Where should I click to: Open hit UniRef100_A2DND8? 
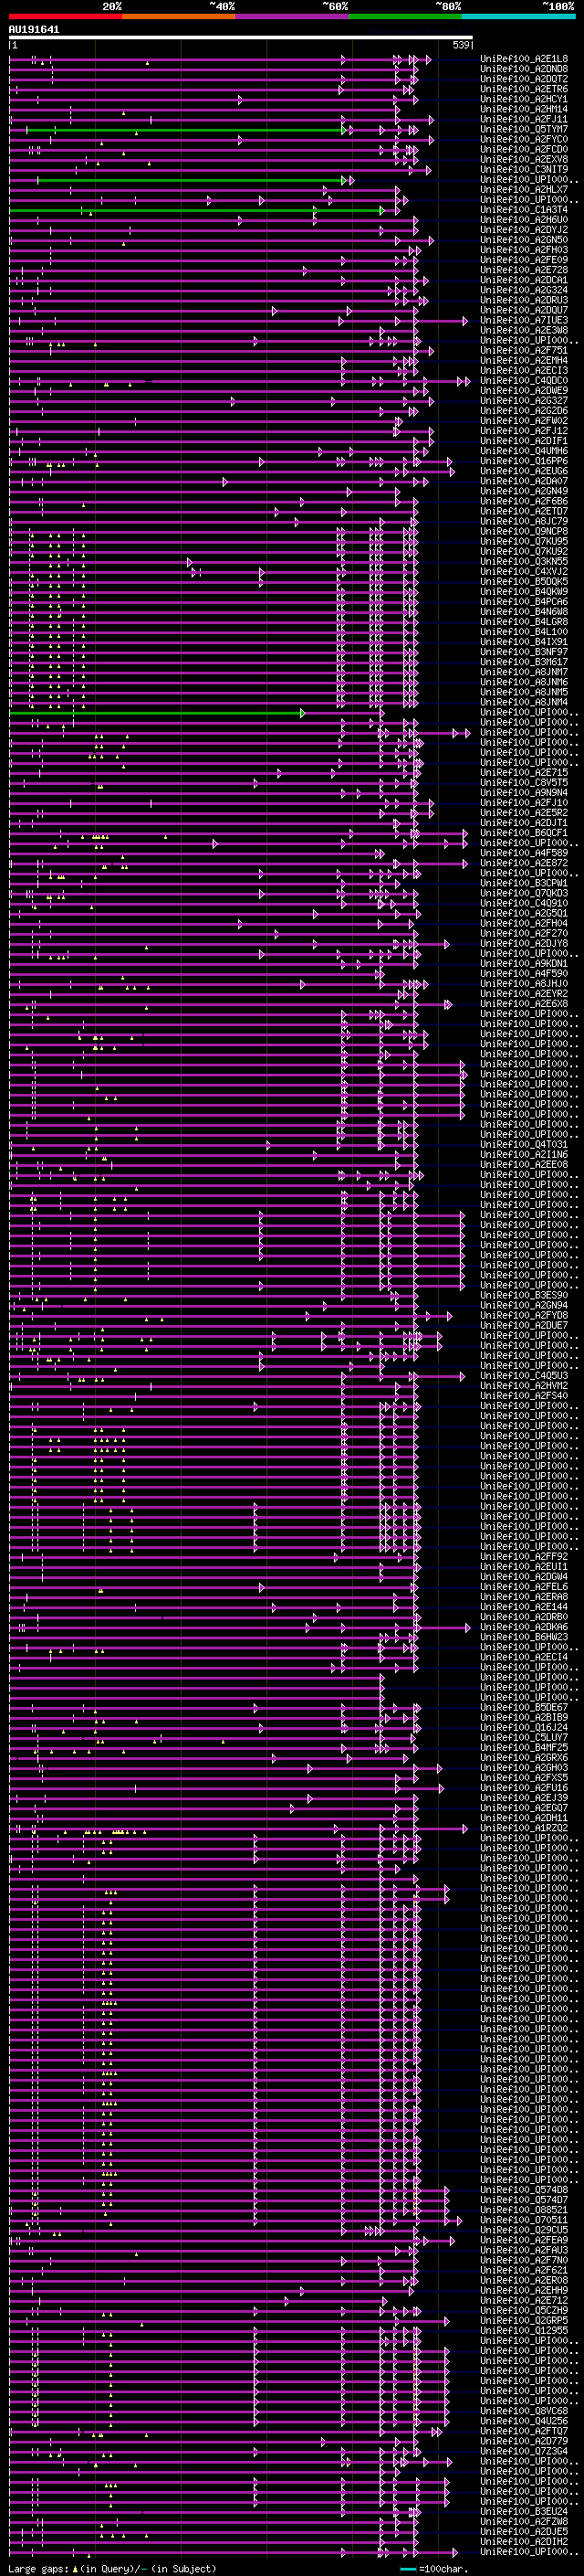click(524, 69)
